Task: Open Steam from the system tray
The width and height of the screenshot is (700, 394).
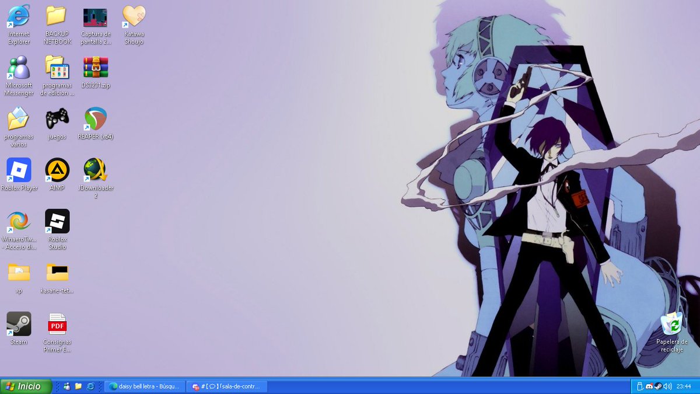Action: (657, 386)
